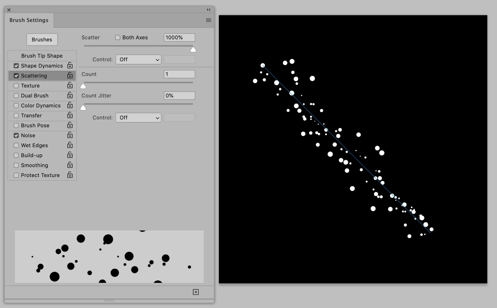Open the Count Jitter Control dropdown
The width and height of the screenshot is (497, 308).
138,118
